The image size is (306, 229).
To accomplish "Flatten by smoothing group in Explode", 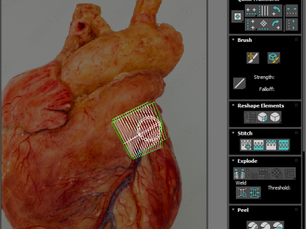I will 265,174.
